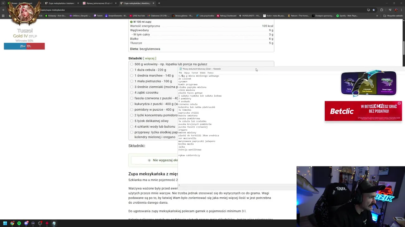Mark fasola czerwona z puszki ingredient
The image size is (405, 227).
(x=132, y=98)
